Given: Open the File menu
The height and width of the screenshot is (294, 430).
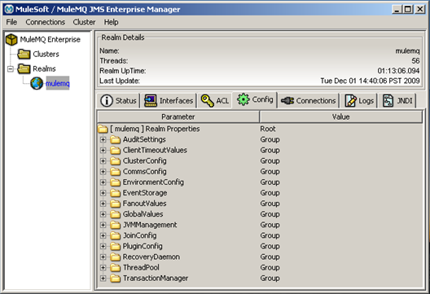Looking at the screenshot, I should click(11, 22).
